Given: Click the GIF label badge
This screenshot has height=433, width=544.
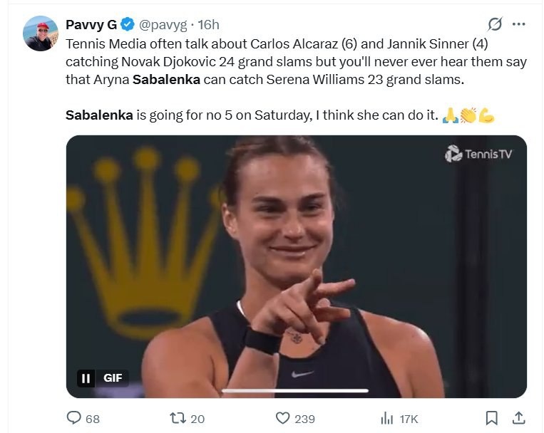Looking at the screenshot, I should [113, 379].
